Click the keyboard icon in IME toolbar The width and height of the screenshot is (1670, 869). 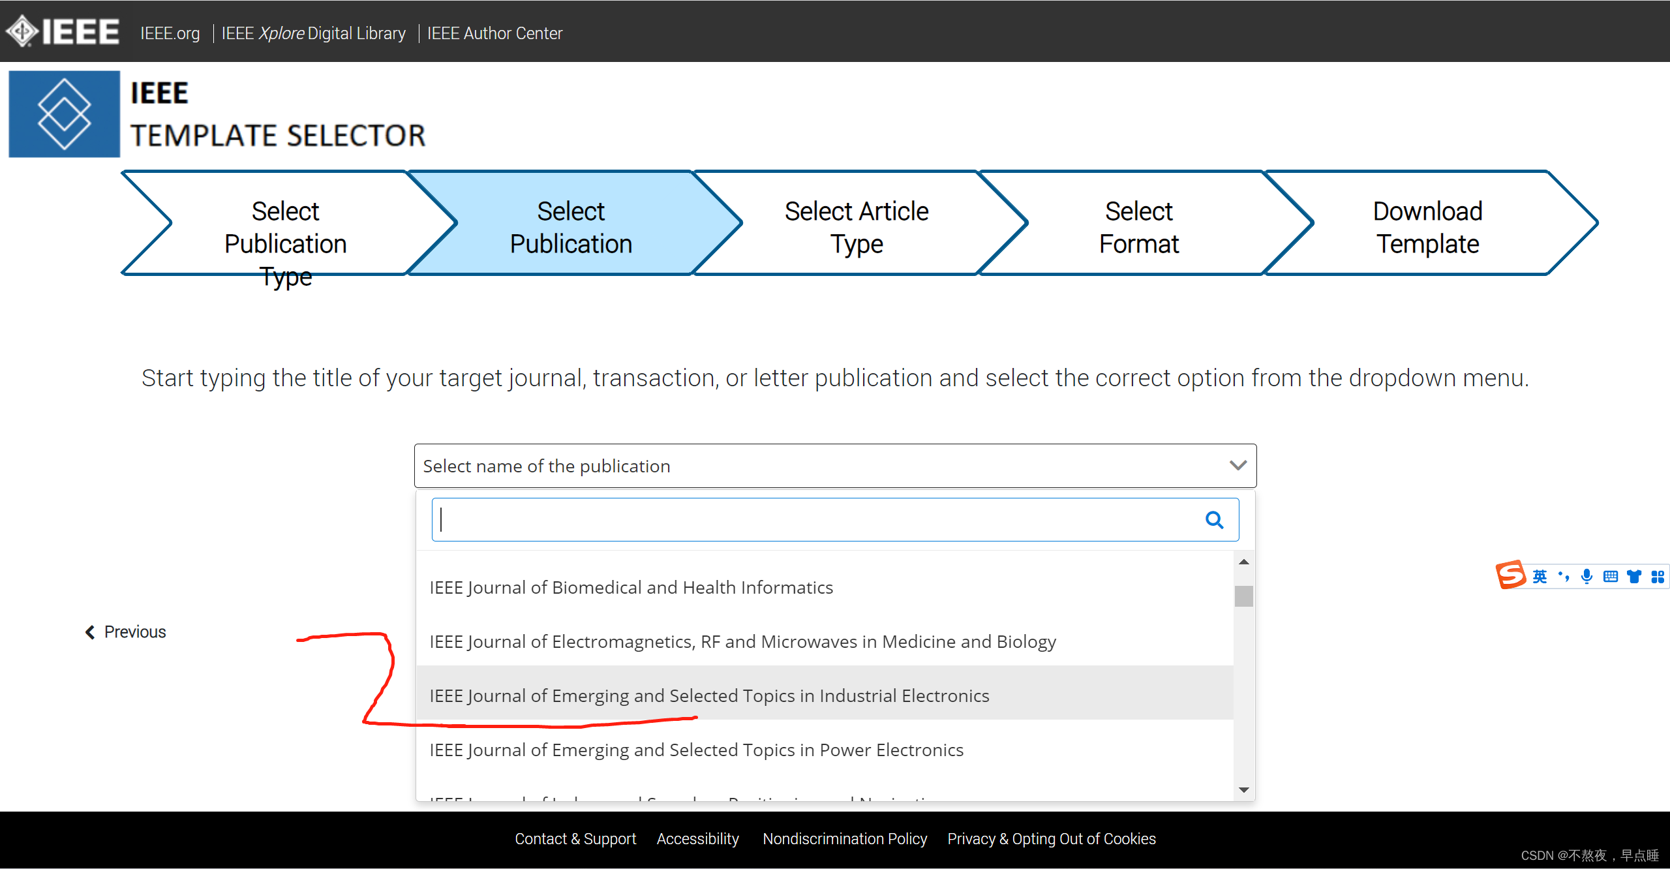click(1611, 576)
